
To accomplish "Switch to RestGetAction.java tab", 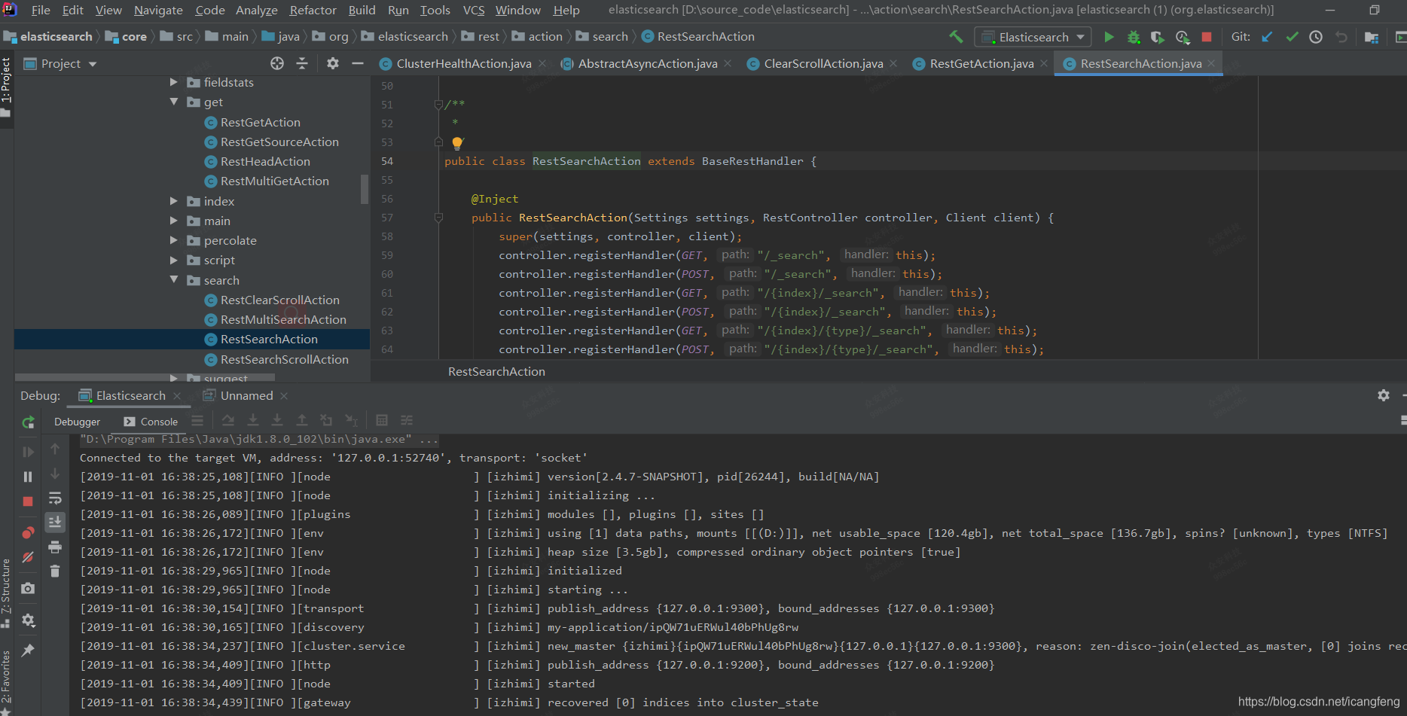I will click(981, 64).
